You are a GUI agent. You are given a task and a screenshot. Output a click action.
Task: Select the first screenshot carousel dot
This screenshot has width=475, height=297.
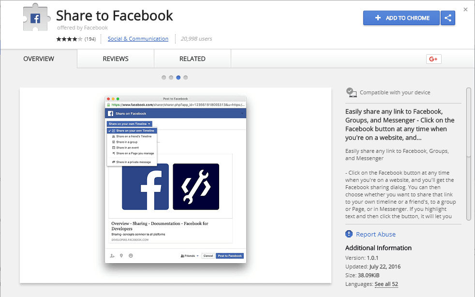(164, 77)
